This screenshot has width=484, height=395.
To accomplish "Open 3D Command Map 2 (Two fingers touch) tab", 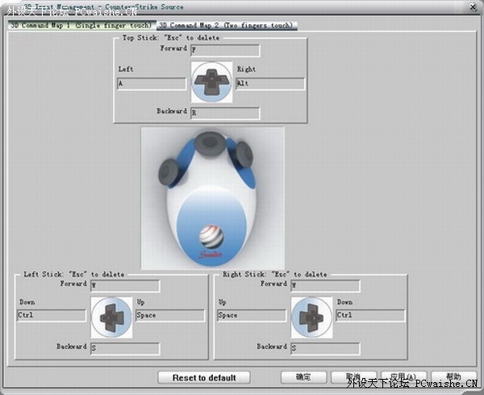I will (x=226, y=26).
